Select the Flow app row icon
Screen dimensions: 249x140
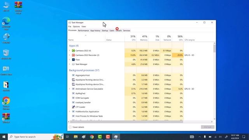pos(73,59)
